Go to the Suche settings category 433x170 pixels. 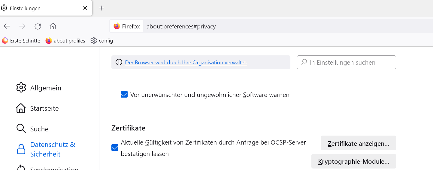click(x=32, y=129)
